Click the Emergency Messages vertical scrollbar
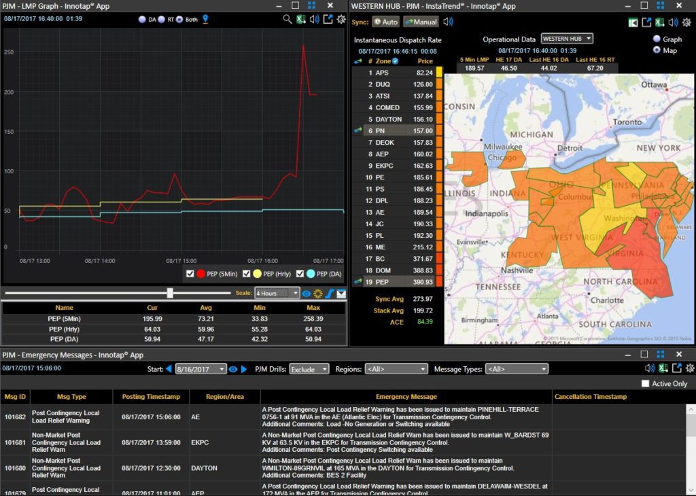Screen dimensions: 696x496 pos(691,449)
